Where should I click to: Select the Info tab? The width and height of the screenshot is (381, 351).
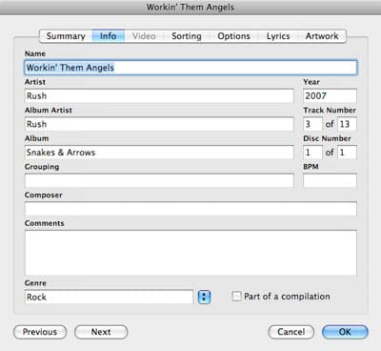[109, 36]
